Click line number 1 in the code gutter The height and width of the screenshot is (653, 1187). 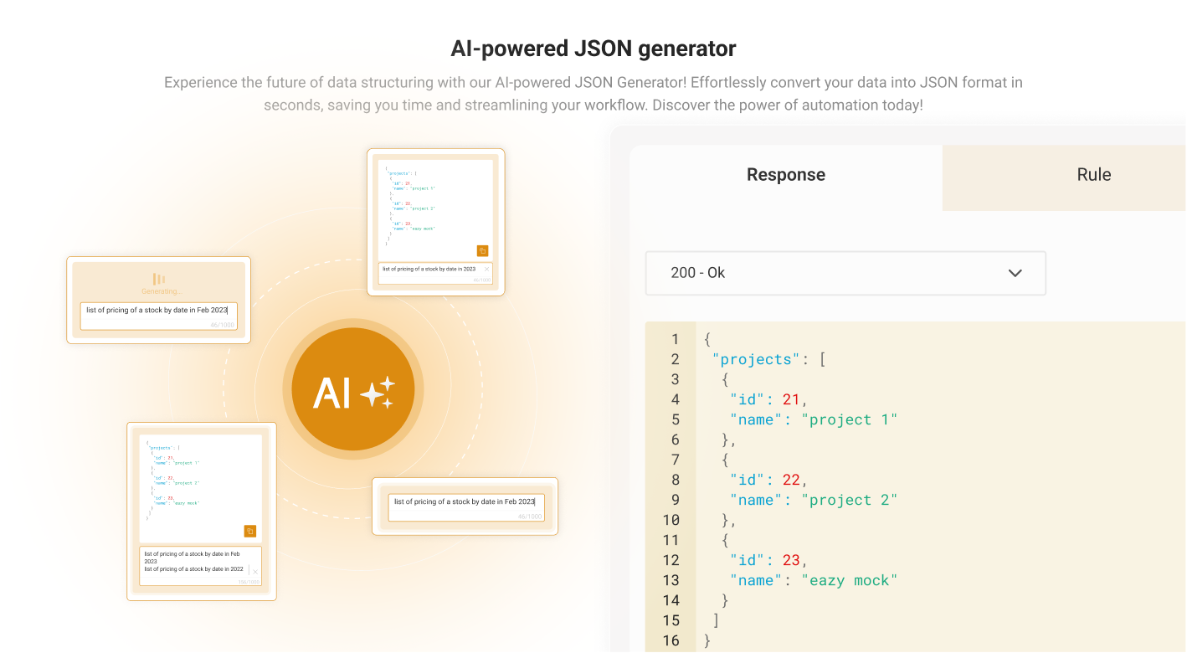[675, 339]
